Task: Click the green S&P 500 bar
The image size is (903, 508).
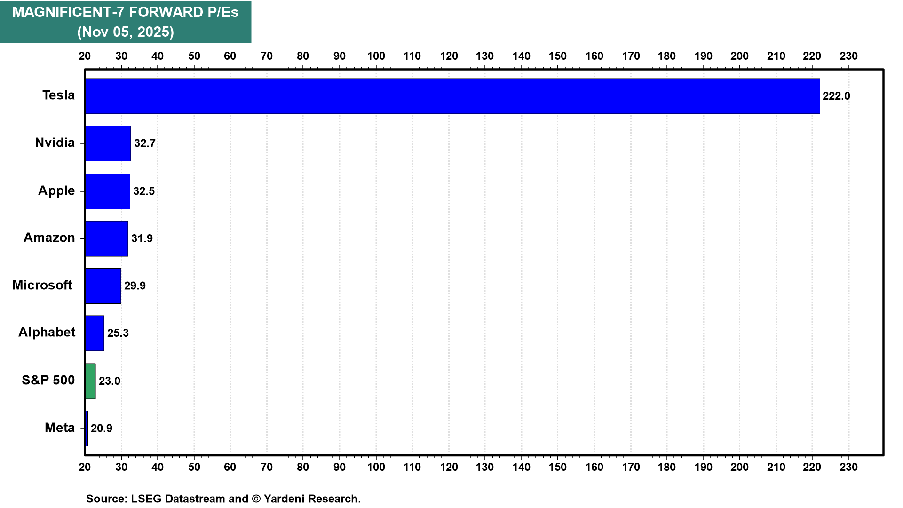Action: (91, 381)
